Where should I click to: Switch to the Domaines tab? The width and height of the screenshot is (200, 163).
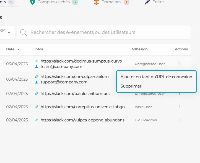point(111,2)
